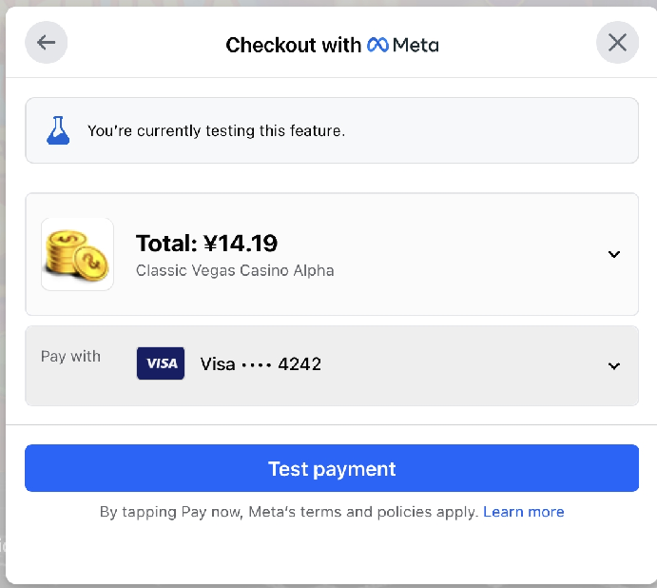
Task: Open the payment method dropdown arrow
Action: pos(614,365)
